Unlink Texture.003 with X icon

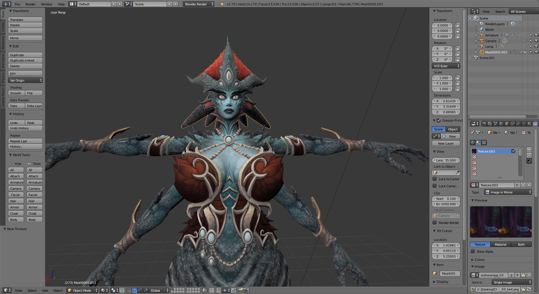[x=529, y=185]
